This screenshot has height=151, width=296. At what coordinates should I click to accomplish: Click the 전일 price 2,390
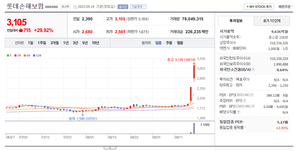87,19
